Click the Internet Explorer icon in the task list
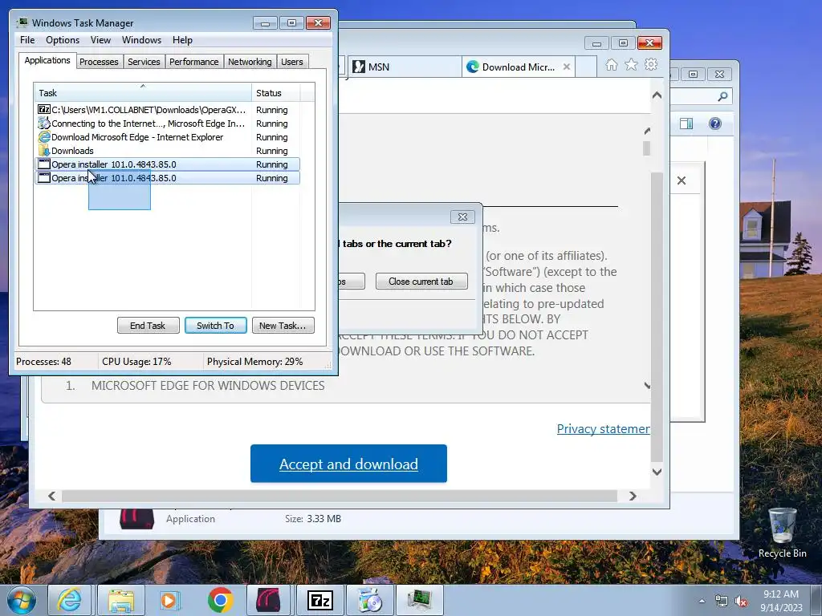 44,136
